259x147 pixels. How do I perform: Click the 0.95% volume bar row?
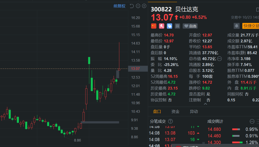(233, 129)
